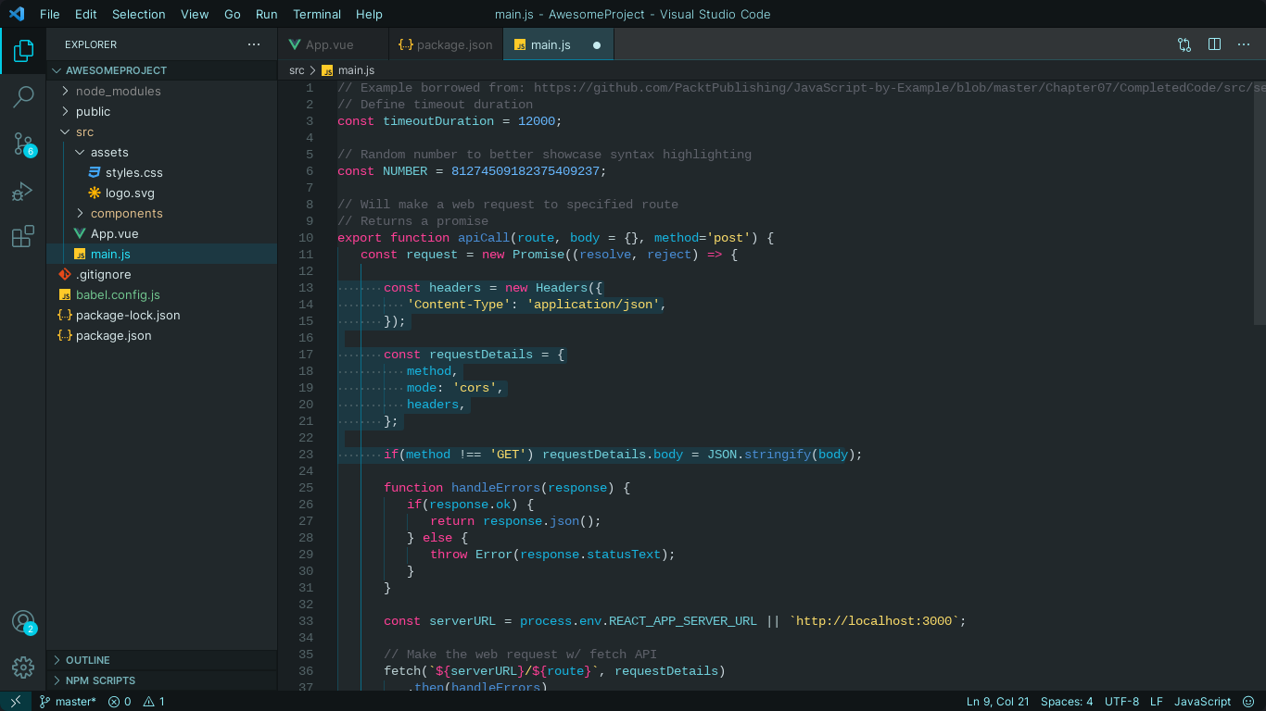This screenshot has height=711, width=1266.
Task: Expand the public folder
Action: (161, 111)
